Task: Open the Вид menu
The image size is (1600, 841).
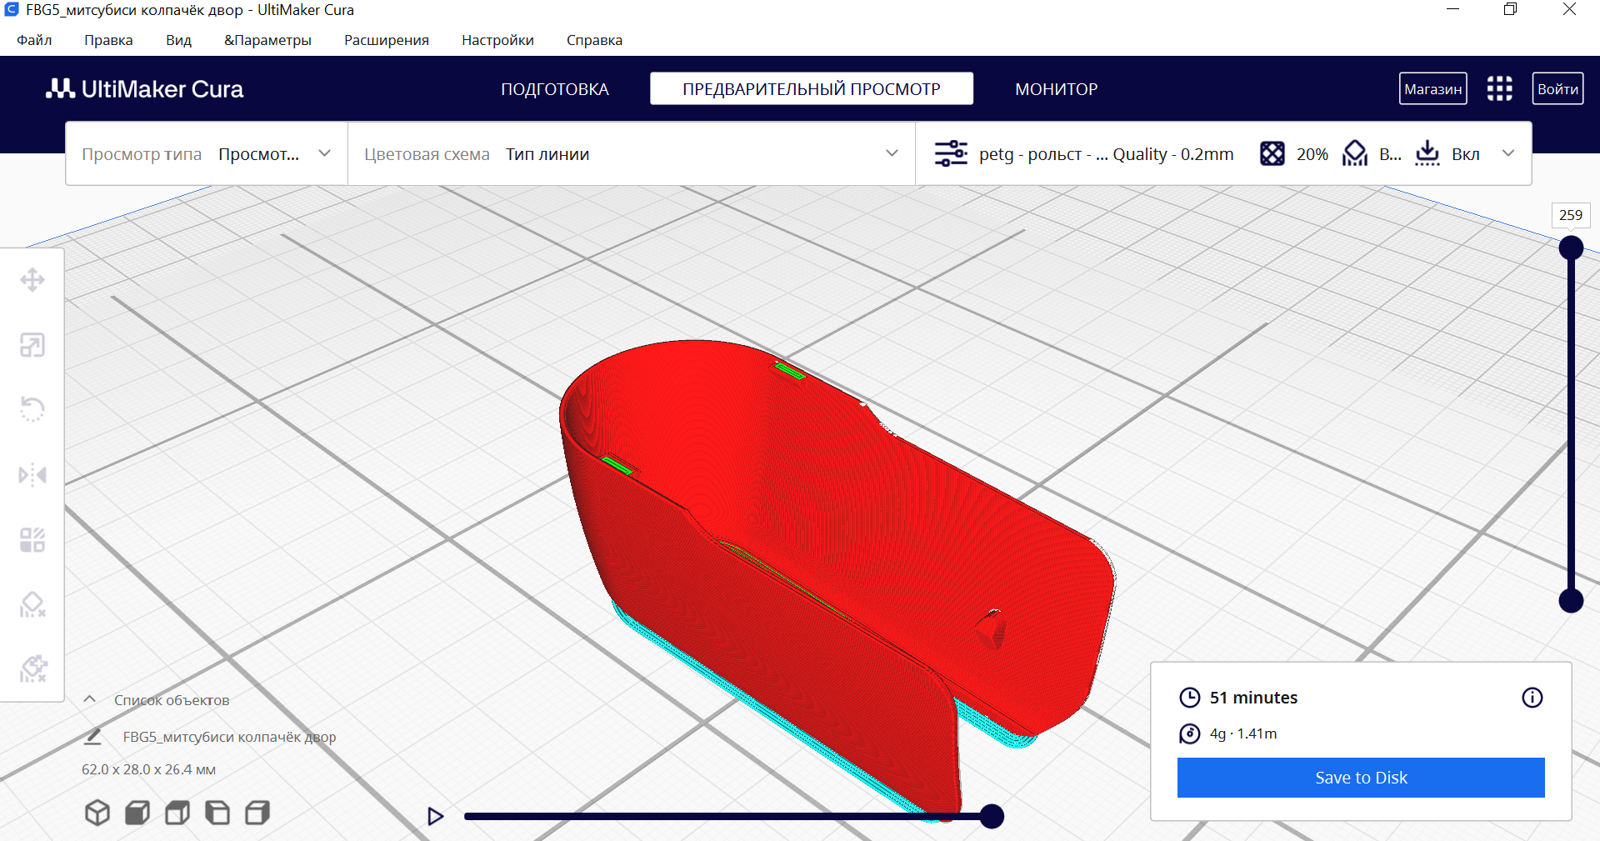Action: [178, 40]
